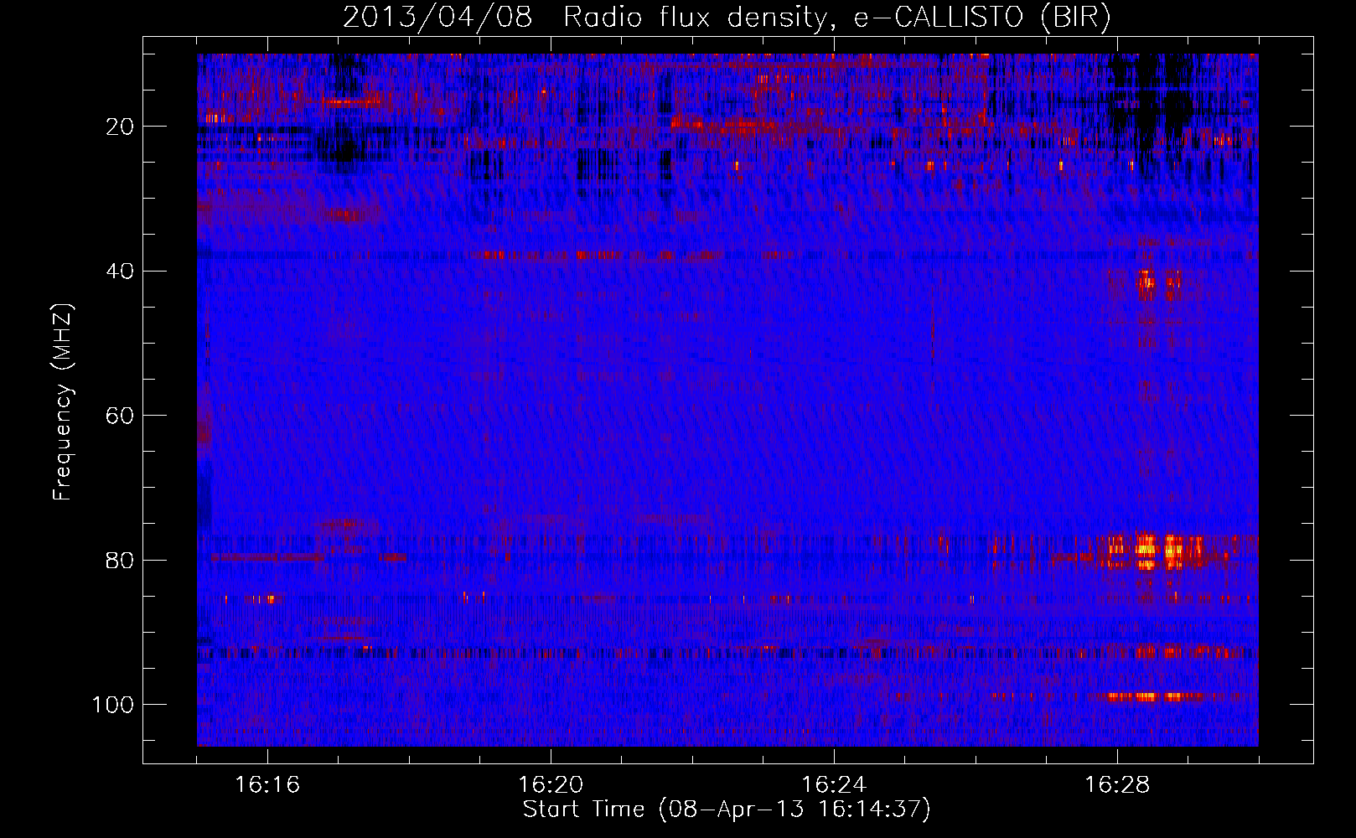This screenshot has height=838, width=1356.
Task: Click the '60' frequency tick label
Action: coord(121,416)
